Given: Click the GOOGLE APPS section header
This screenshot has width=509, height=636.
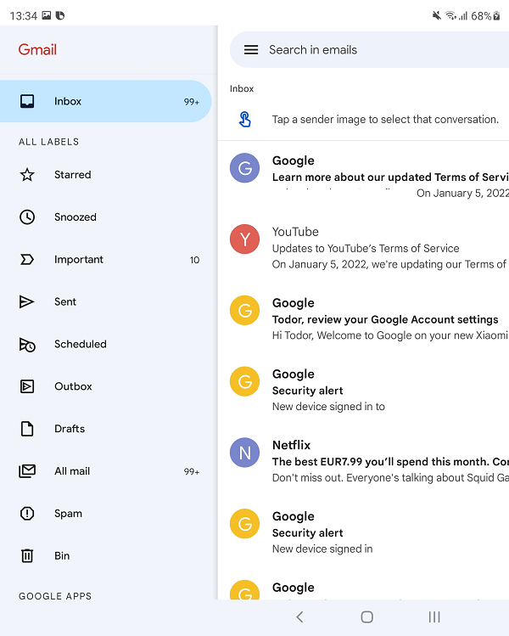Looking at the screenshot, I should pos(55,596).
